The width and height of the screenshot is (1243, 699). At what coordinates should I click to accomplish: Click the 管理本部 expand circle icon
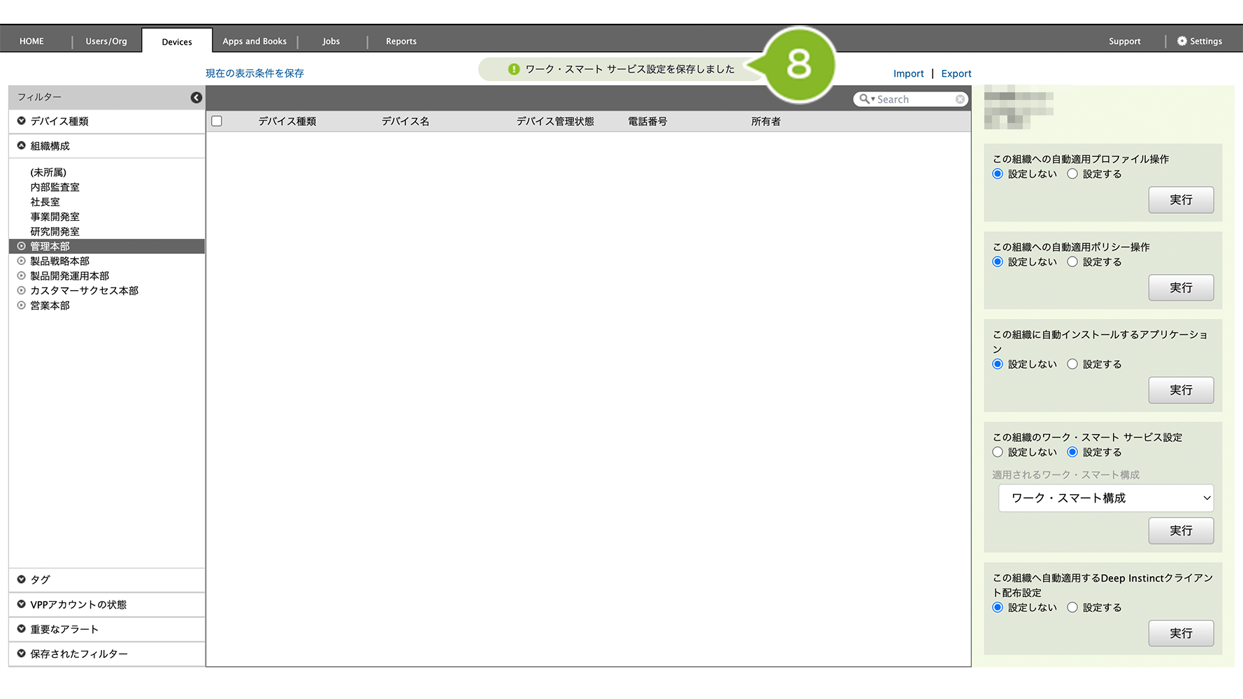pyautogui.click(x=22, y=246)
